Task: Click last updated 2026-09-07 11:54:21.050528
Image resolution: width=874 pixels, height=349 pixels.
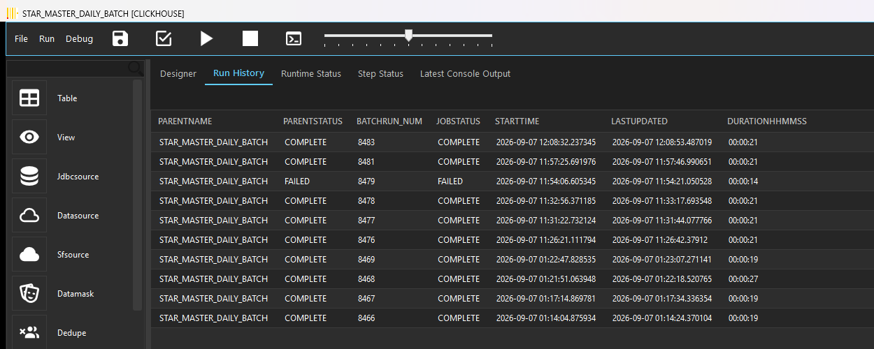Action: point(662,181)
